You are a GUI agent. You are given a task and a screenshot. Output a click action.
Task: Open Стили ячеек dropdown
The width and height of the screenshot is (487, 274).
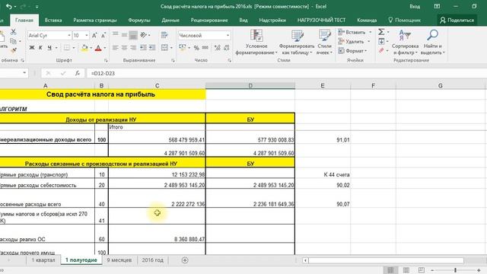point(325,43)
